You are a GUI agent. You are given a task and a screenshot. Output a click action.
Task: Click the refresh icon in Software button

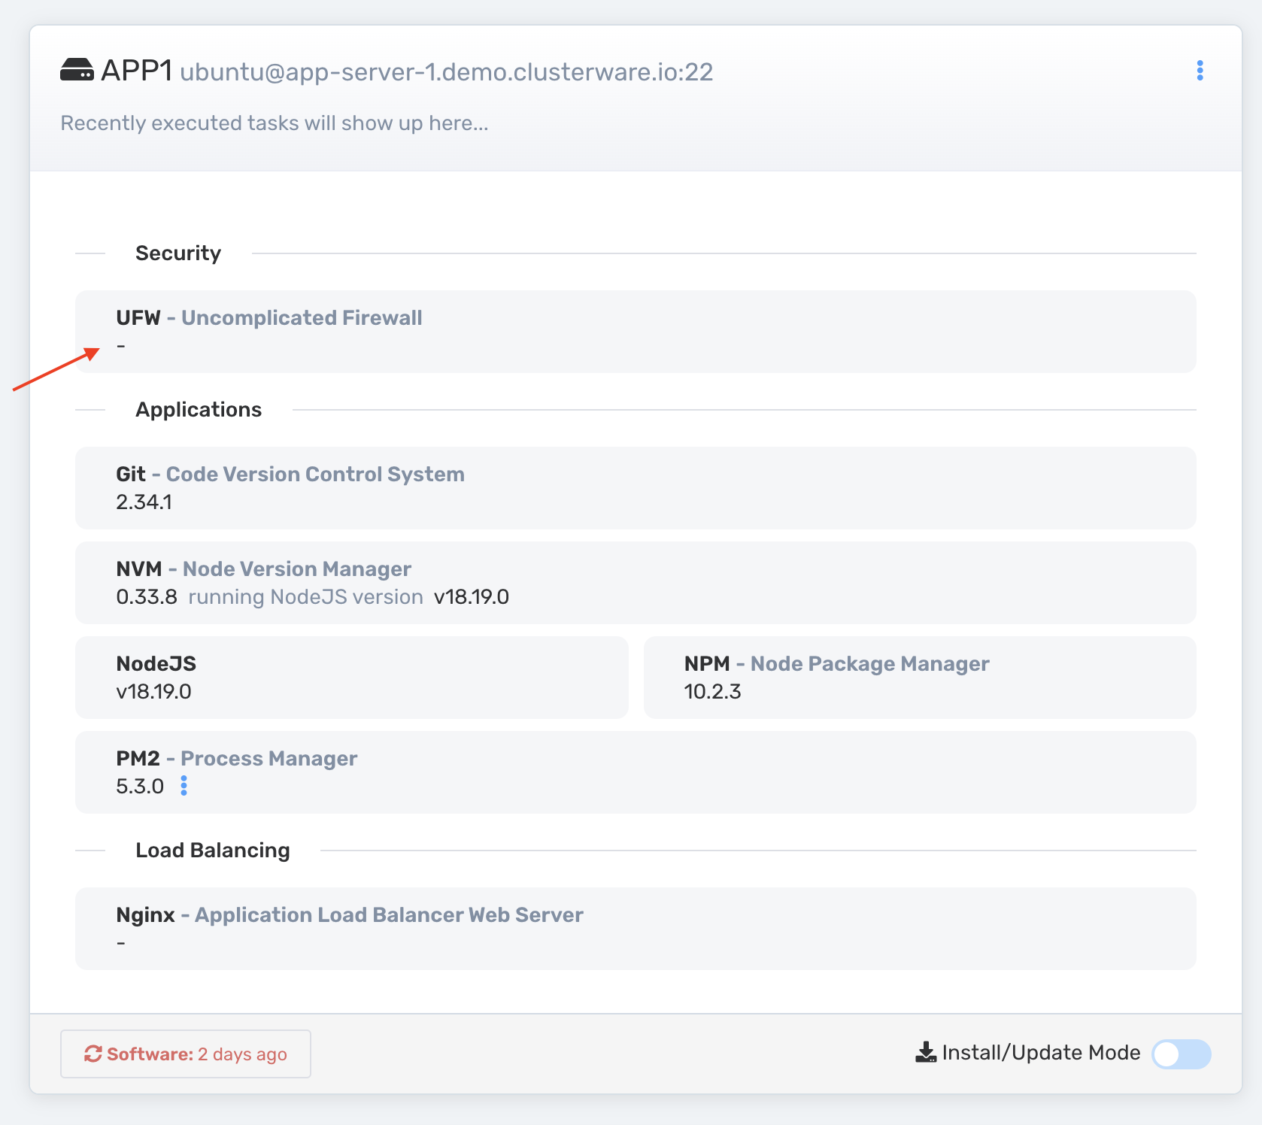point(93,1054)
